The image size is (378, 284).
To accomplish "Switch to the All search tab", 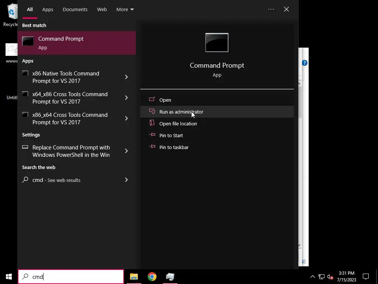I will point(30,9).
